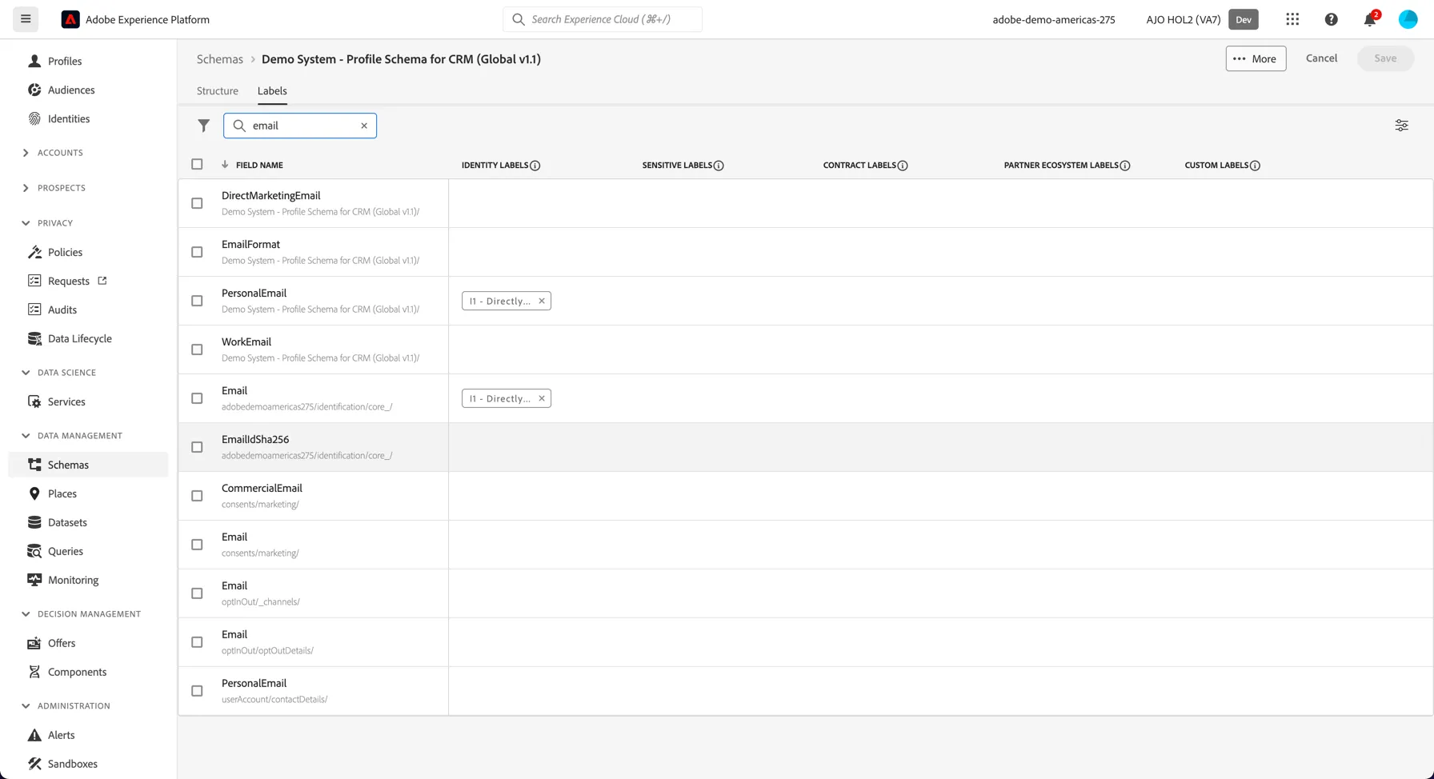Check the EmailFormat row

tap(197, 252)
